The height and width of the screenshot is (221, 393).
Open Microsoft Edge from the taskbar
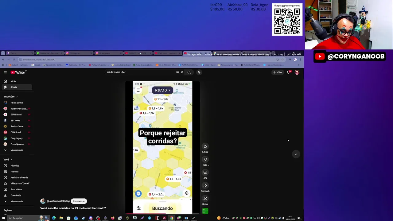[x=54, y=218]
